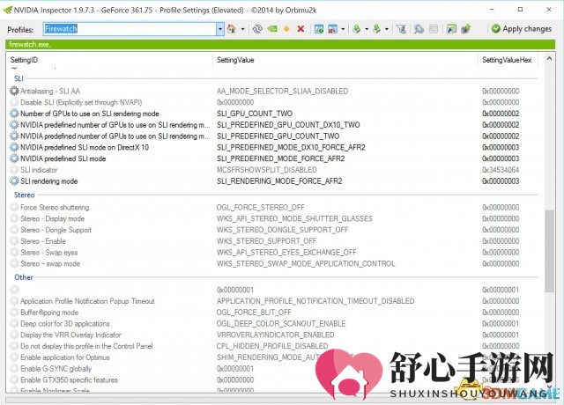The image size is (564, 405).
Task: Click gear icon of Enable G-SYNC globally row
Action: pyautogui.click(x=14, y=369)
